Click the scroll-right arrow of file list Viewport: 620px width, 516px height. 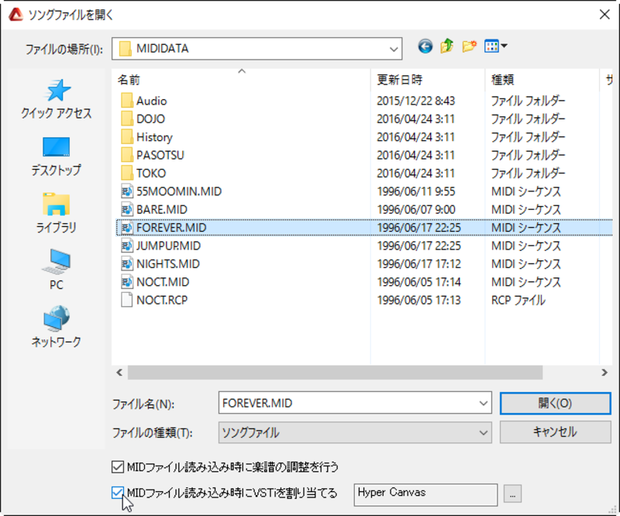(604, 373)
